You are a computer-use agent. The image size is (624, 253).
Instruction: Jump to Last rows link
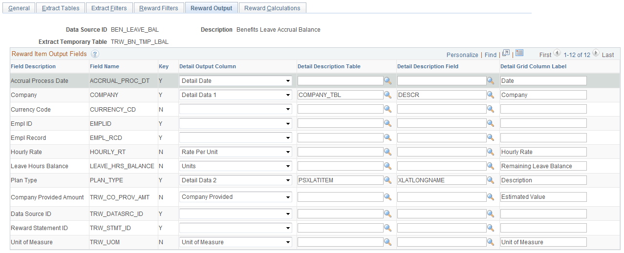(608, 55)
